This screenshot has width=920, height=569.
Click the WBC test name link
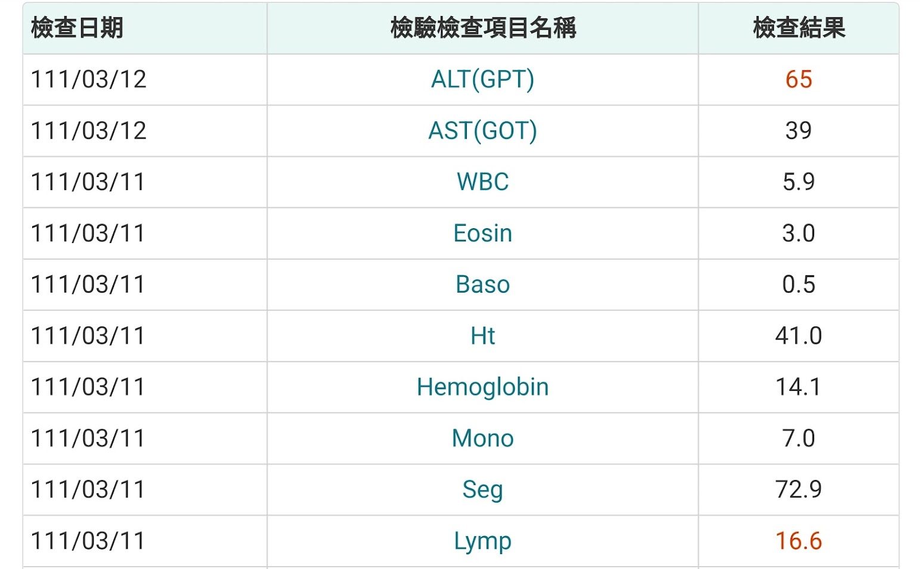pyautogui.click(x=482, y=182)
